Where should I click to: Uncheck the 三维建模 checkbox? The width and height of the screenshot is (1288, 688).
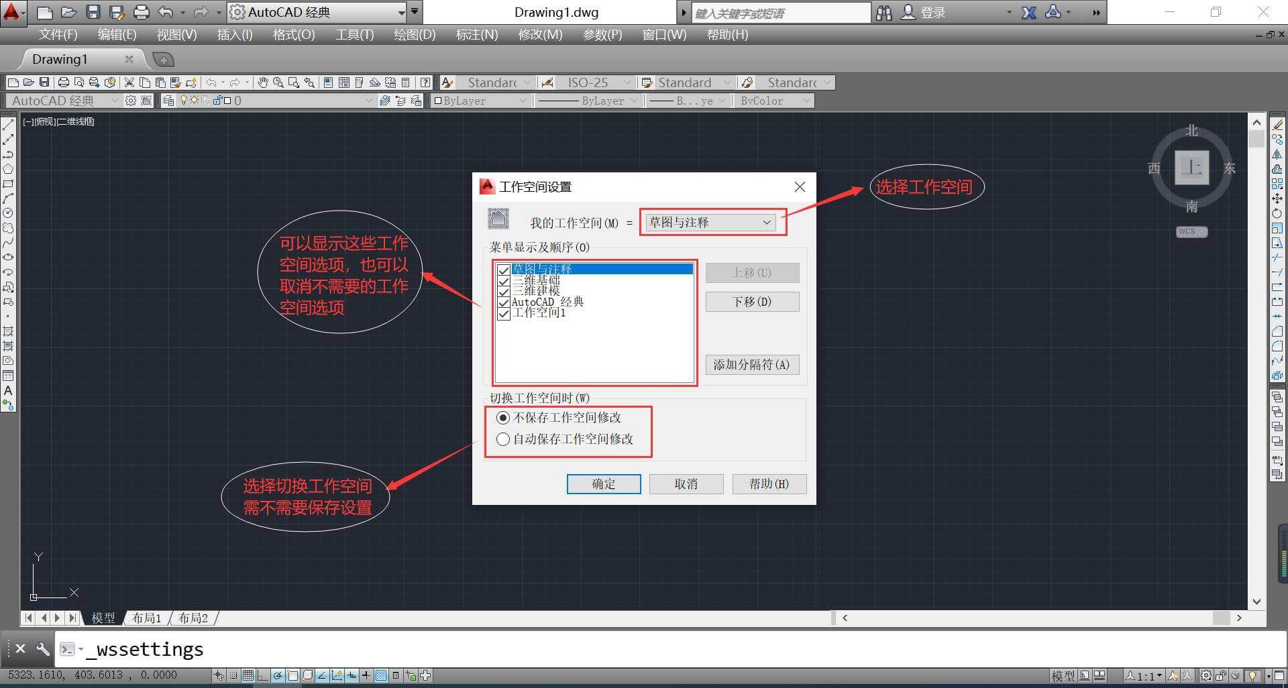tap(504, 291)
